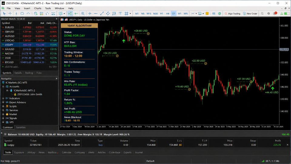The width and height of the screenshot is (291, 164).
Task: Click the indicators list icon in toolbar
Action: (x=193, y=14)
